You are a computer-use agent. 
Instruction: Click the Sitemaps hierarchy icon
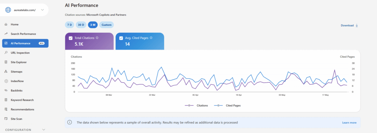tap(6, 72)
